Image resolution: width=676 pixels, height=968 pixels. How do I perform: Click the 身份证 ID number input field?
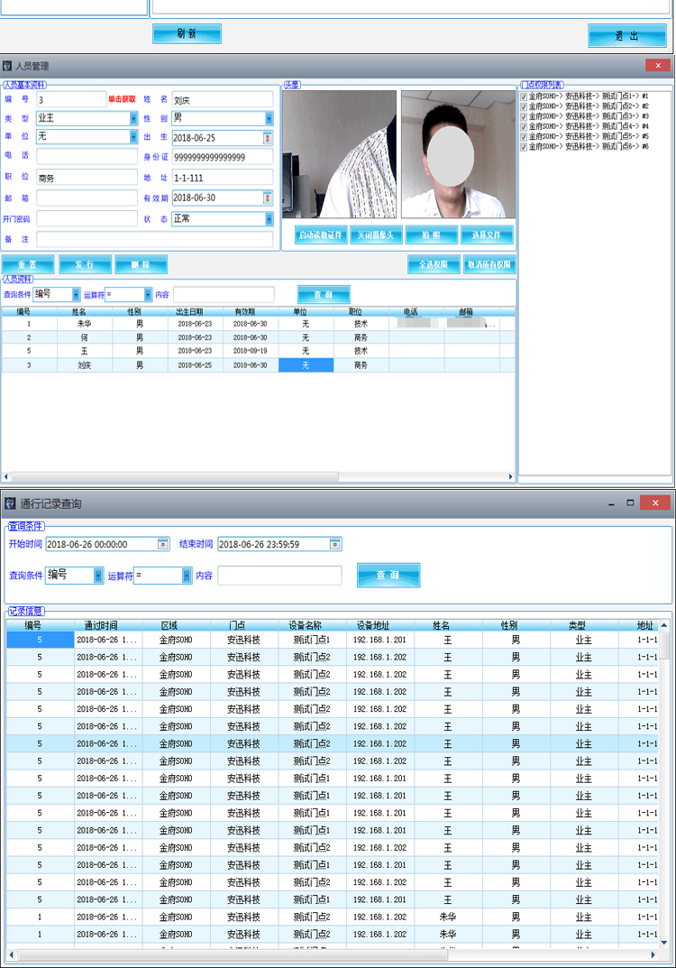click(x=222, y=158)
